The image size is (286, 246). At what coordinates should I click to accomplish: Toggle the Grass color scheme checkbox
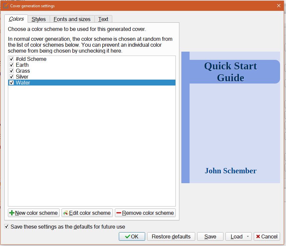pos(12,71)
